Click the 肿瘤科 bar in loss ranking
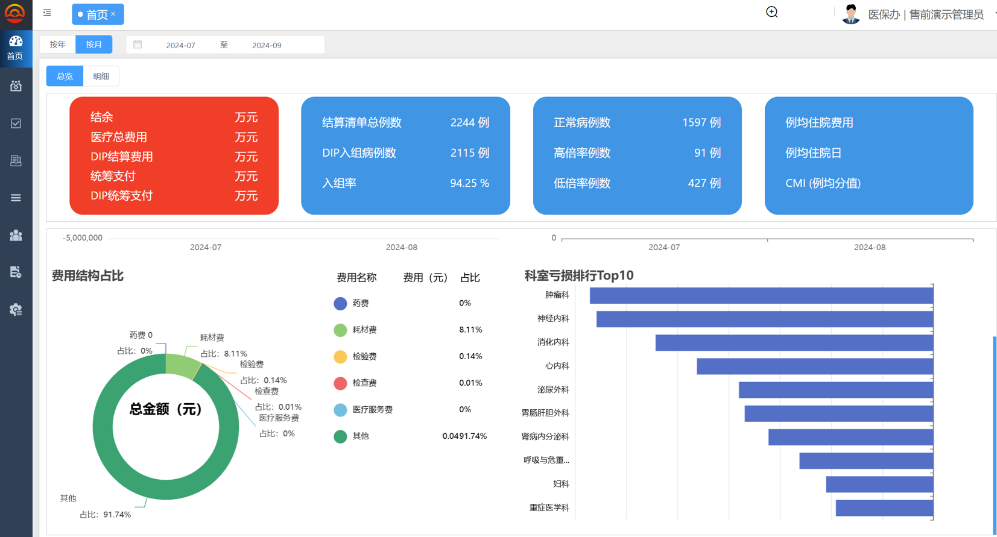The height and width of the screenshot is (537, 997). [x=761, y=295]
